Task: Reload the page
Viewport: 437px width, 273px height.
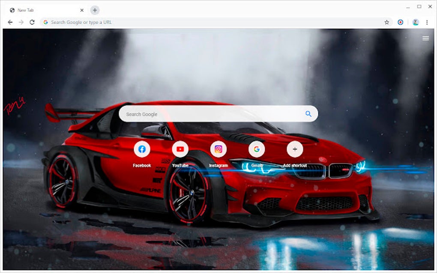Action: 32,22
